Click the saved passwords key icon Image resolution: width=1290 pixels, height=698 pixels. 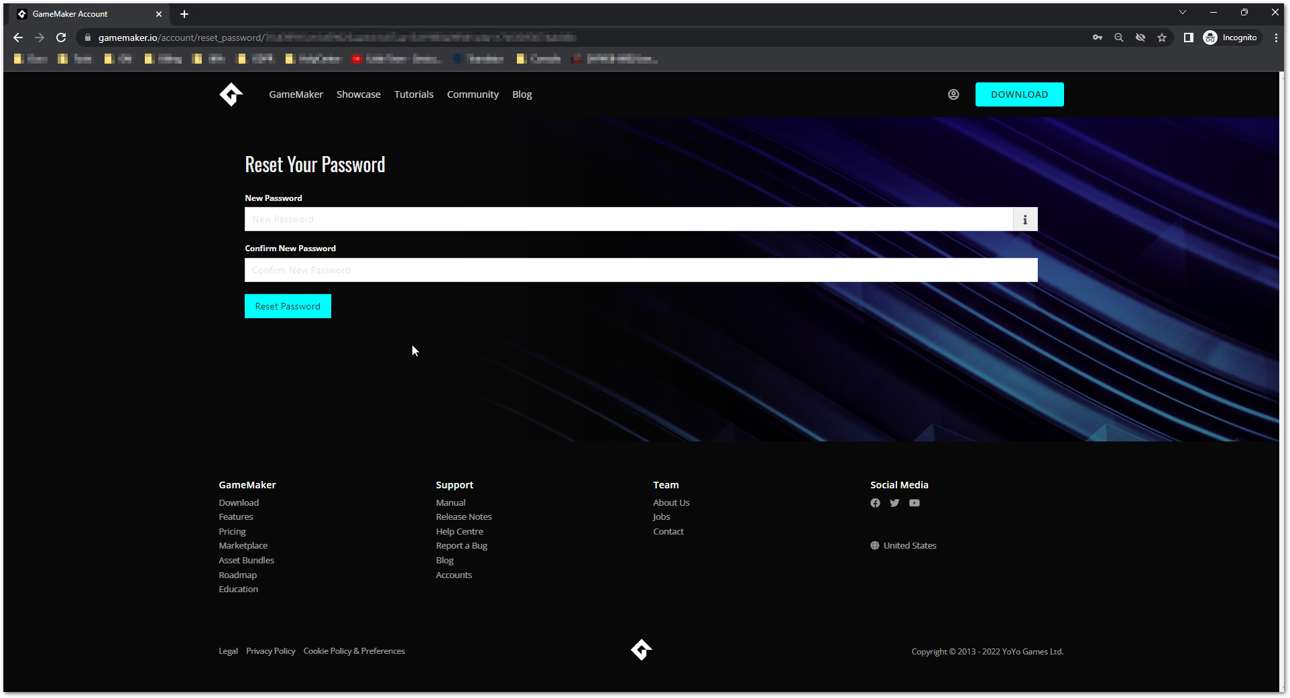click(x=1097, y=38)
